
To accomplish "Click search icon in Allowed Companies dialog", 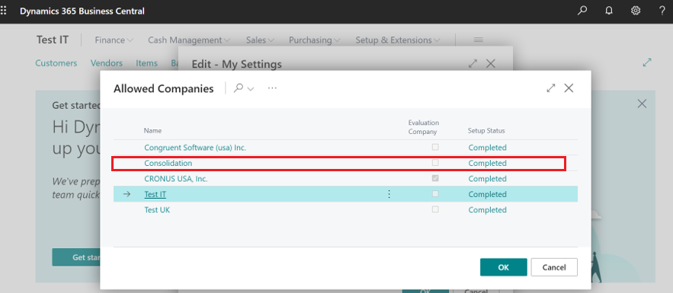I will pos(239,88).
